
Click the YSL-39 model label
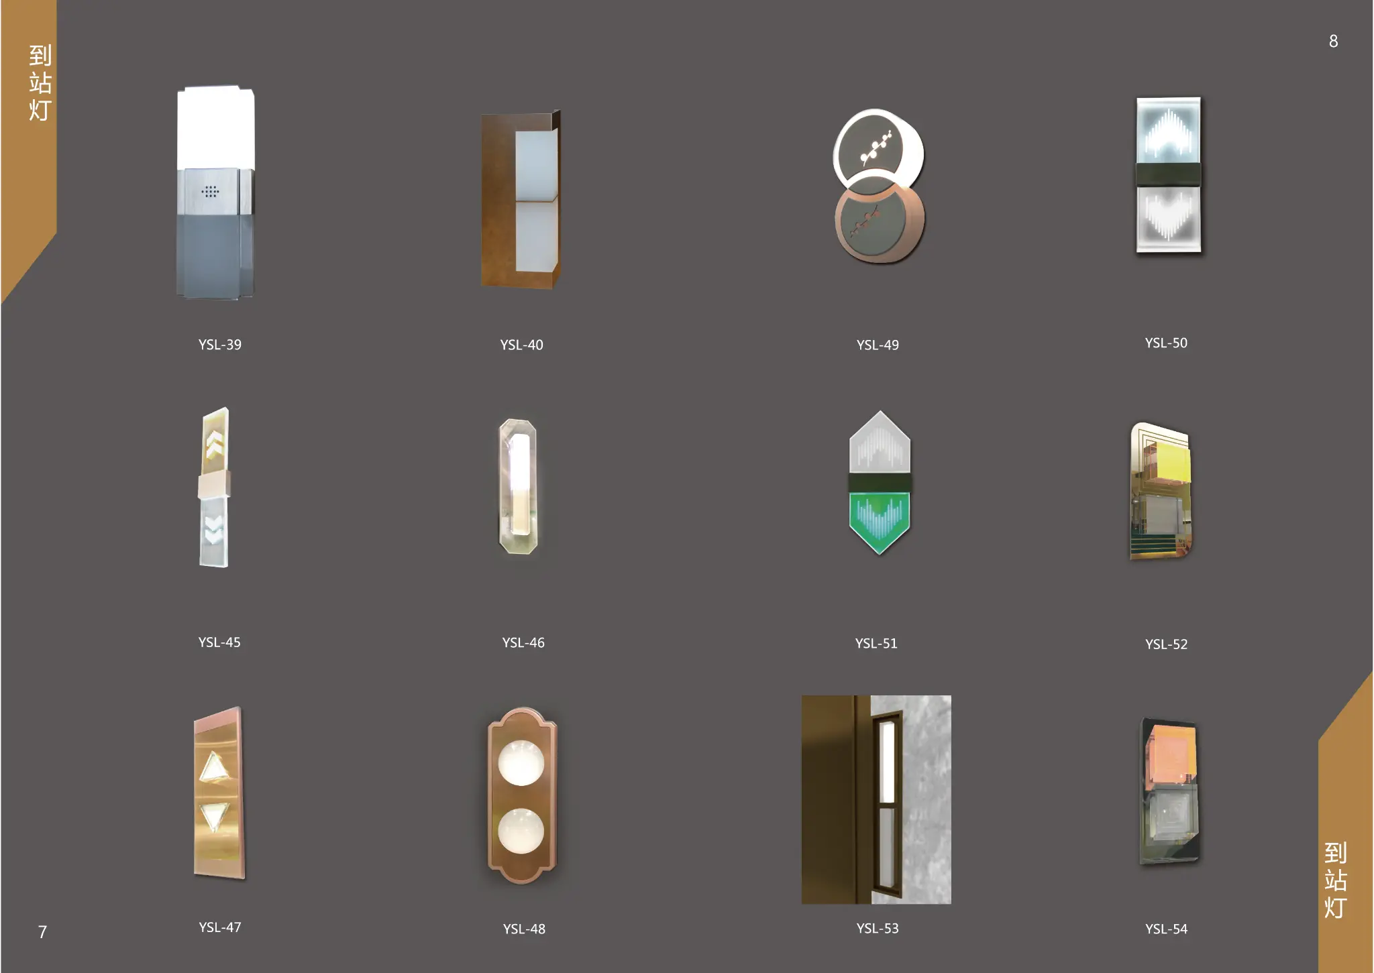[x=219, y=345]
